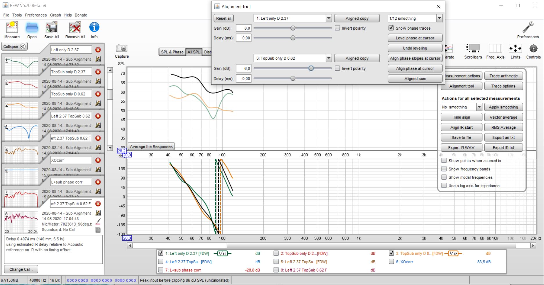544x285 pixels.
Task: Select thumbnail of measurement 7
Action: (21, 198)
